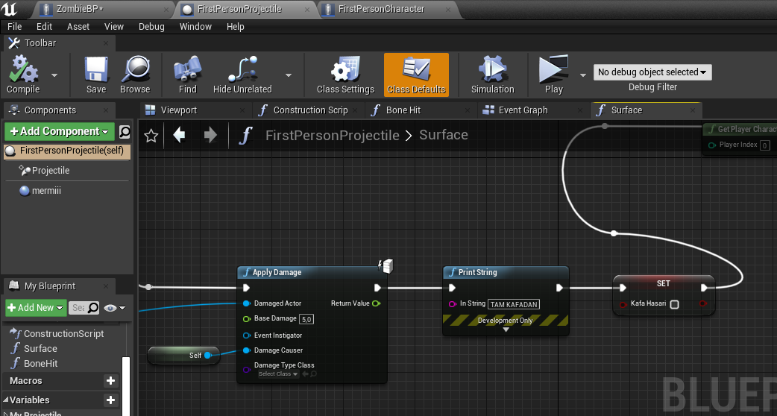Click Event Instigator input pin
This screenshot has height=416, width=777.
click(246, 335)
